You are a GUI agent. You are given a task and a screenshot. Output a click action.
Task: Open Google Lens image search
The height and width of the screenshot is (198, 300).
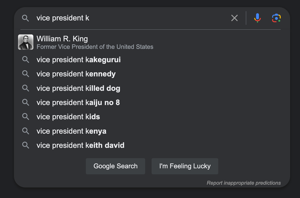tap(276, 18)
